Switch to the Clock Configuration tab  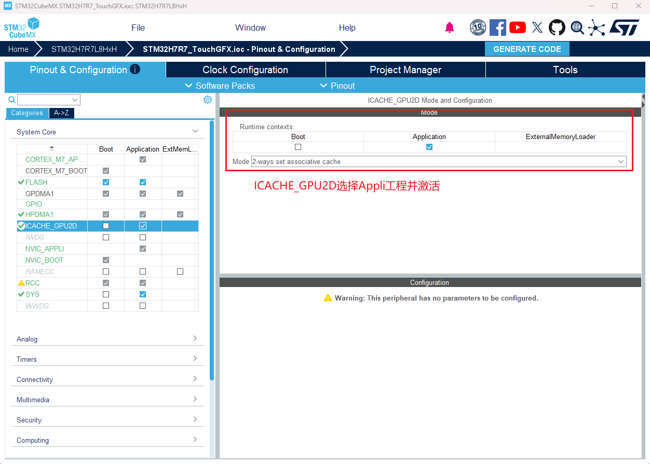point(246,70)
